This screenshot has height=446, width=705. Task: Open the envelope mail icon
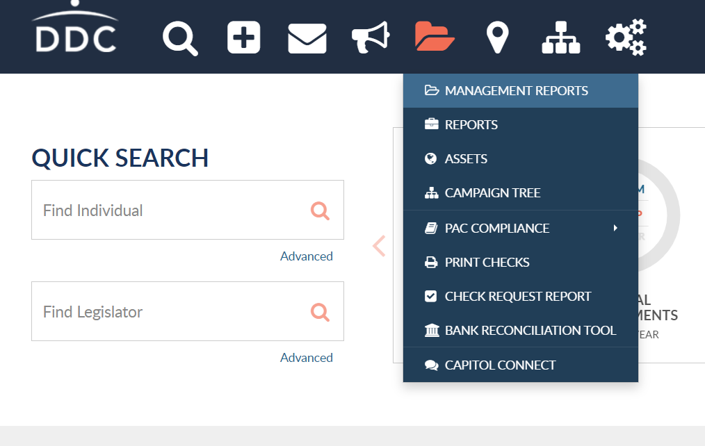[307, 39]
